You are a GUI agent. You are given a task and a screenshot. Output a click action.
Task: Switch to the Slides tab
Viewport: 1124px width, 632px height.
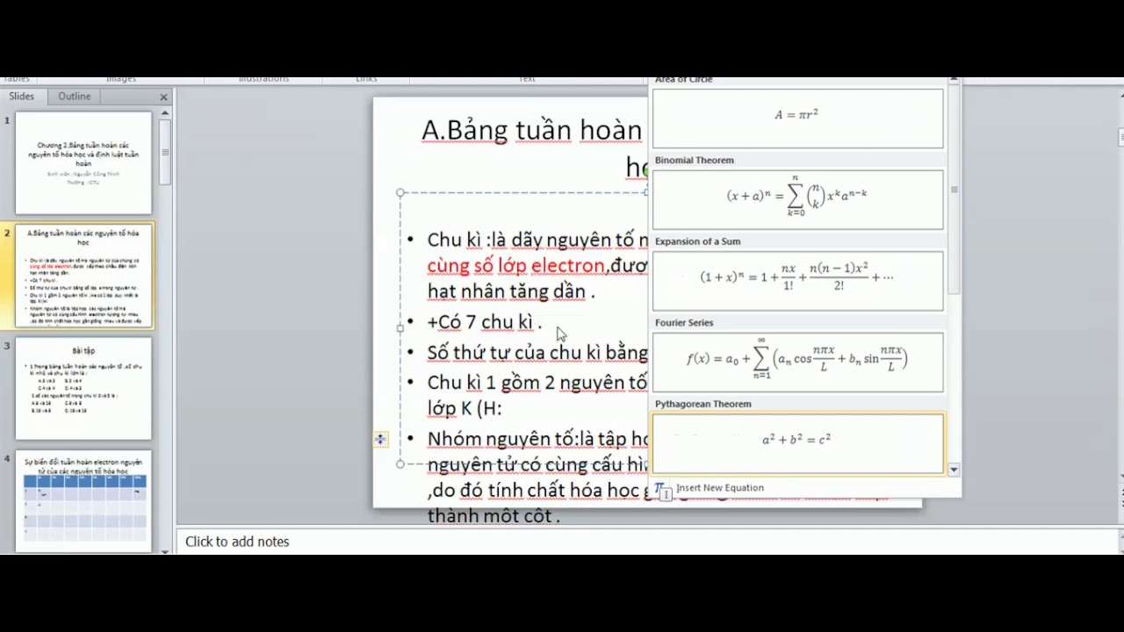(x=24, y=97)
